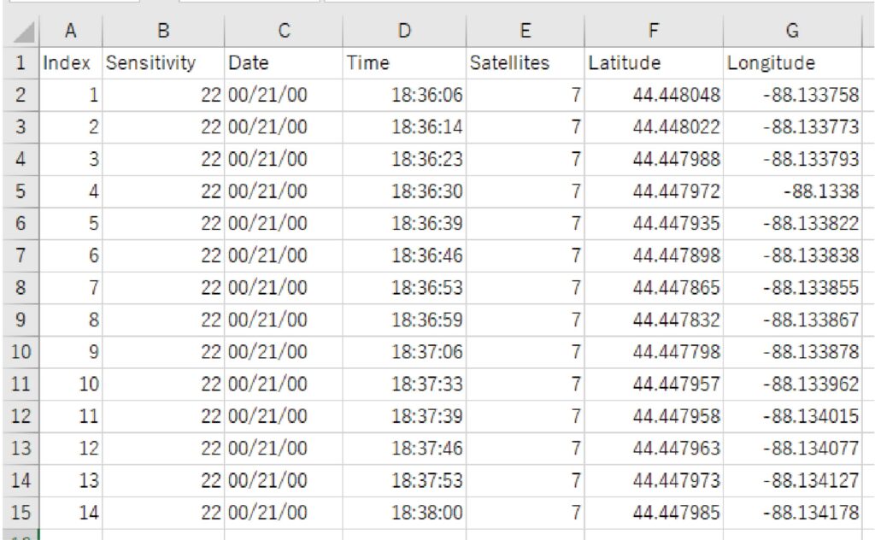Select time cell 18:36:06

pos(404,95)
